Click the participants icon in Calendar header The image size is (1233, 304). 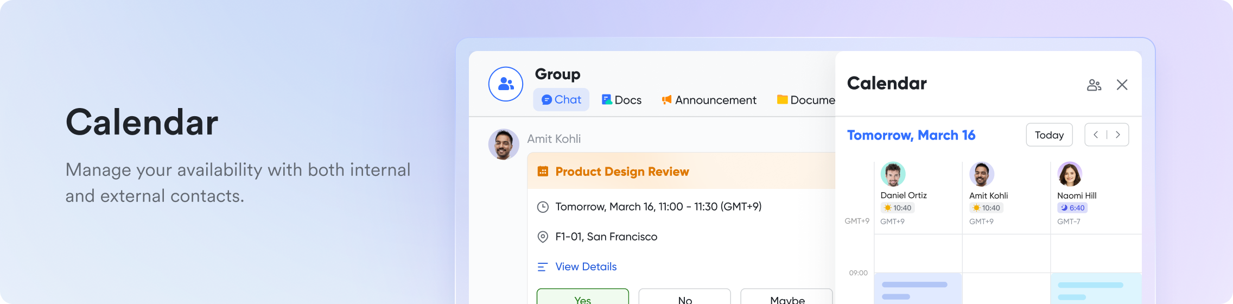point(1094,85)
